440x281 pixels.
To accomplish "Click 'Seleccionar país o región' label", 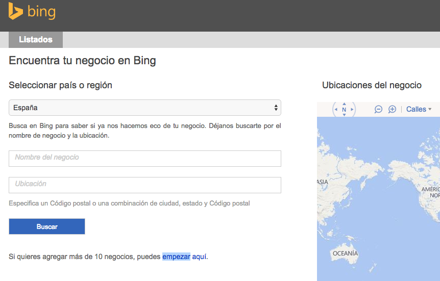I will click(x=60, y=85).
